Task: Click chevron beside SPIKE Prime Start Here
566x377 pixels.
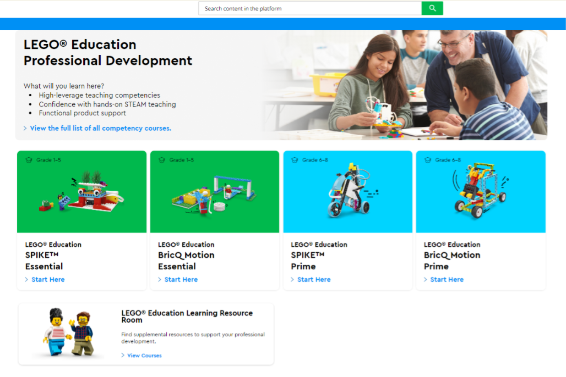Action: click(x=292, y=280)
